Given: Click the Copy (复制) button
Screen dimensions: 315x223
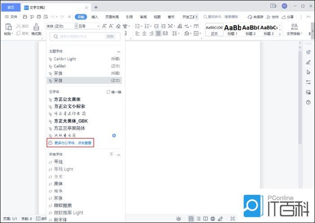Looking at the screenshot, I should click(22, 33).
